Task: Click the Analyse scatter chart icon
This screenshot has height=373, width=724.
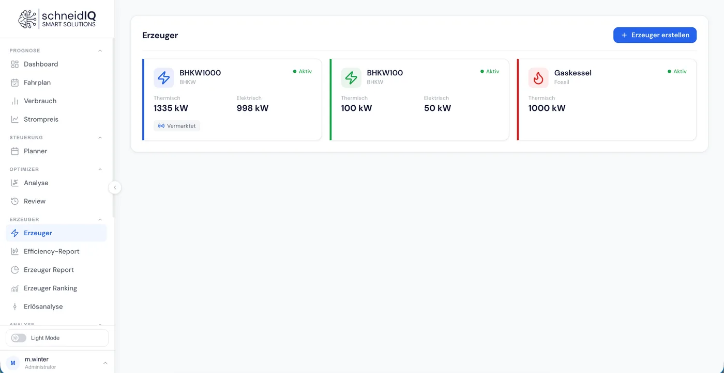Action: [15, 183]
